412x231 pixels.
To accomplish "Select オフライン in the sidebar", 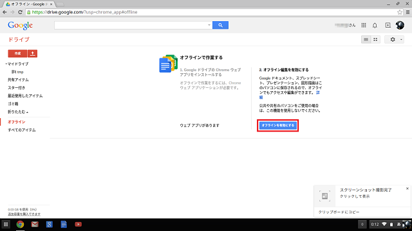I will point(17,122).
